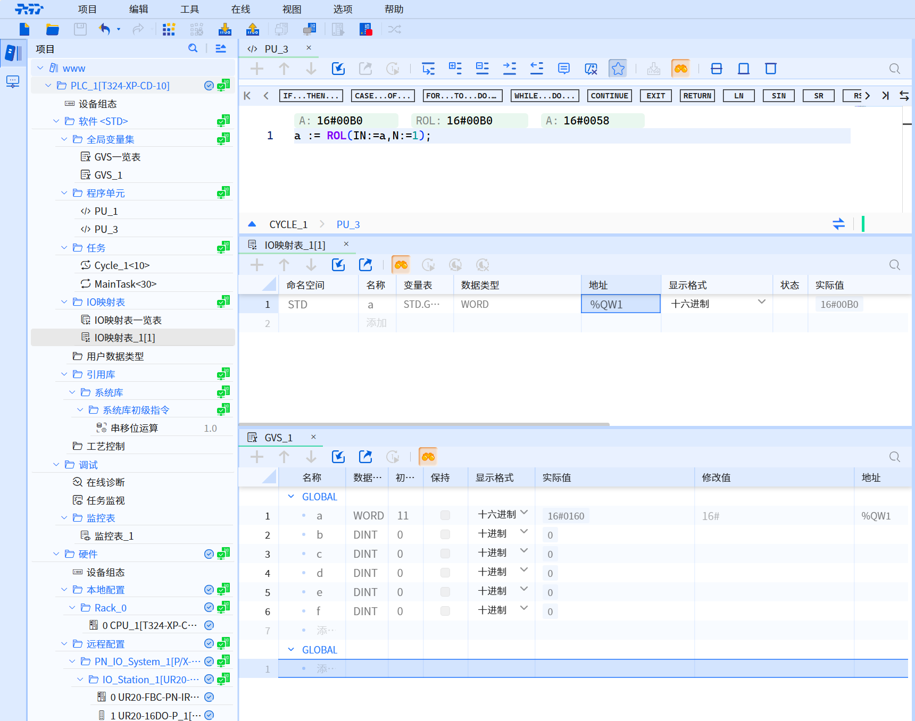Click the star bookmark icon in editor toolbar
This screenshot has height=721, width=915.
(x=618, y=69)
